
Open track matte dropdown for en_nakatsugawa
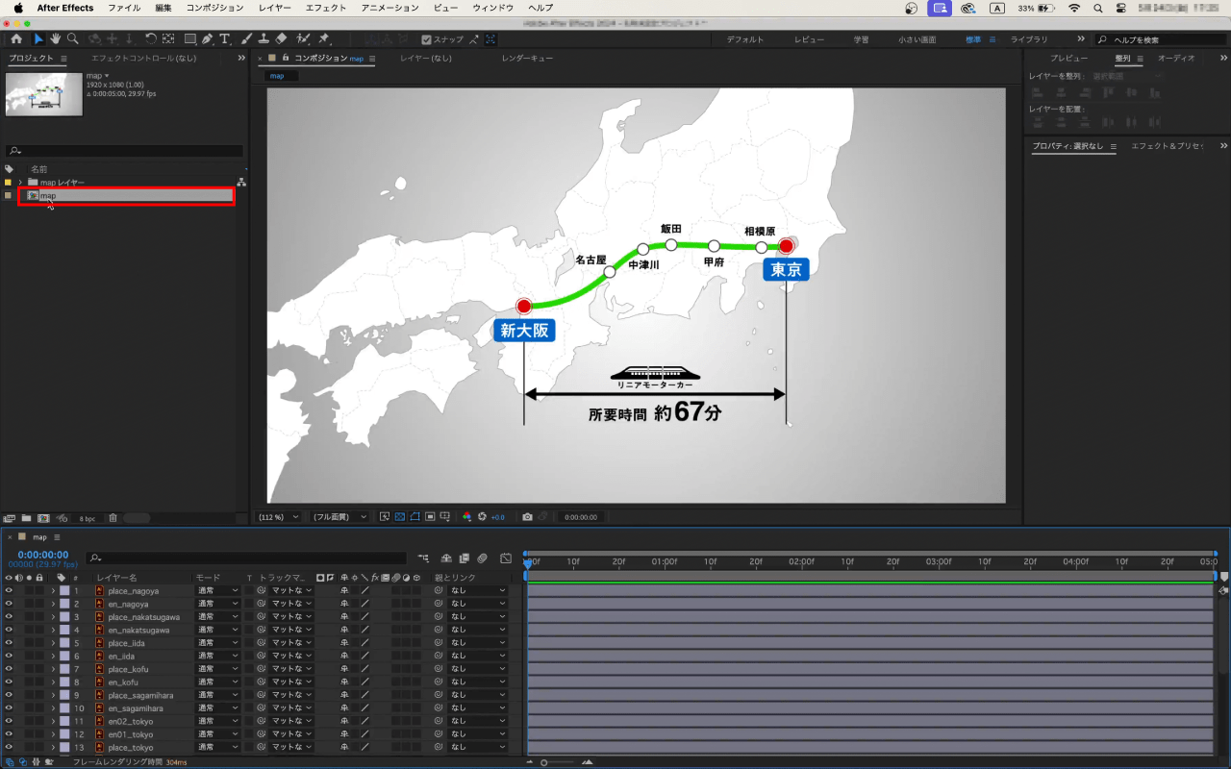pyautogui.click(x=292, y=630)
